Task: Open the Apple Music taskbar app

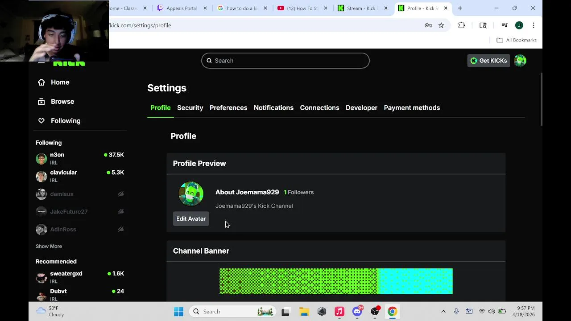Action: coord(339,312)
